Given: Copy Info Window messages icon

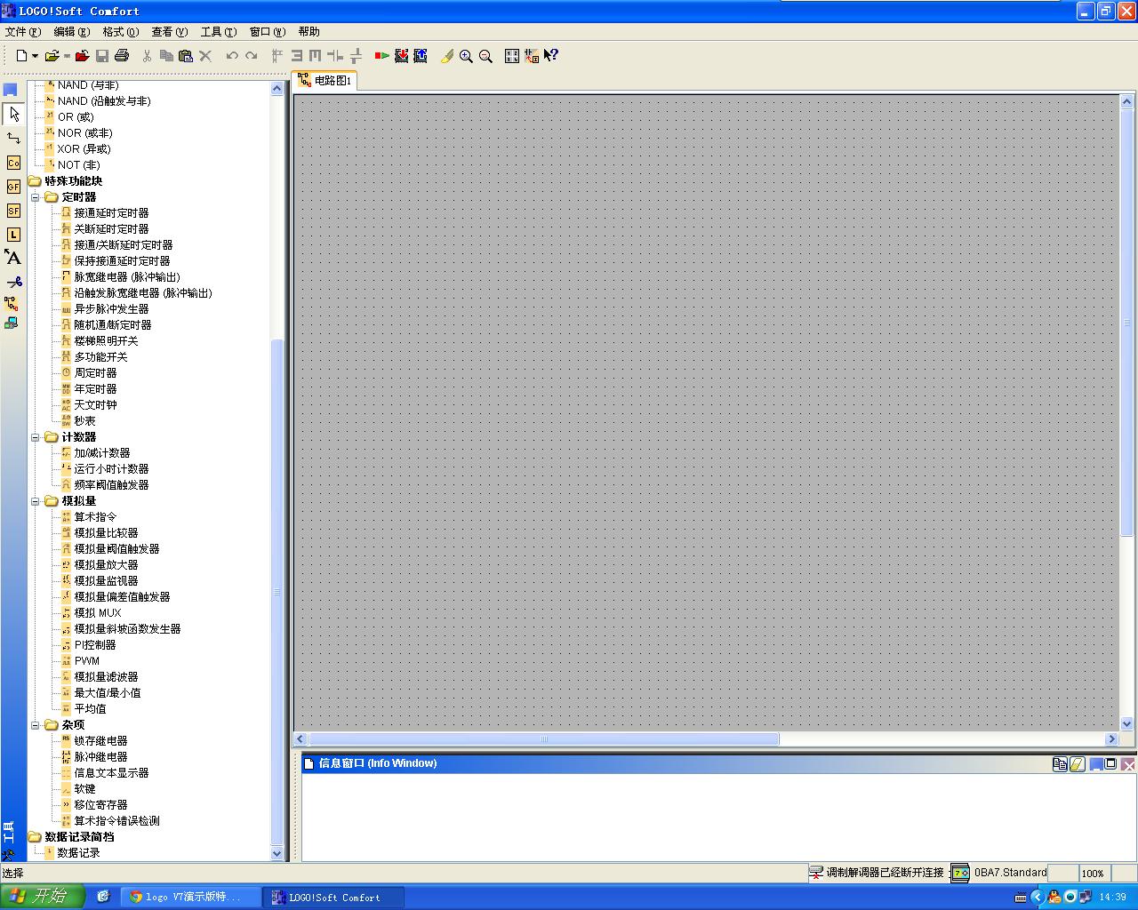Looking at the screenshot, I should (1060, 764).
